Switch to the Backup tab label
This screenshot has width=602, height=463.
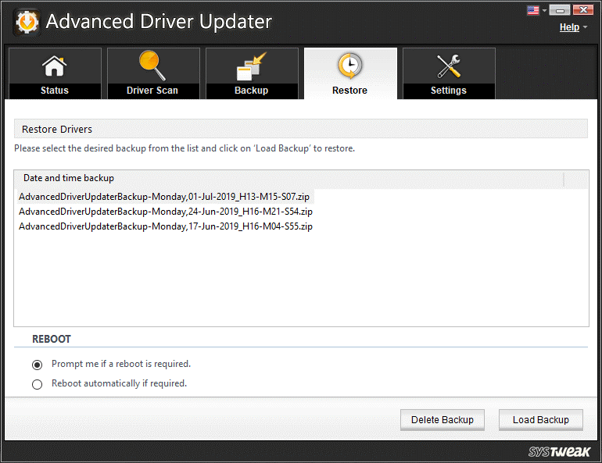pyautogui.click(x=252, y=91)
